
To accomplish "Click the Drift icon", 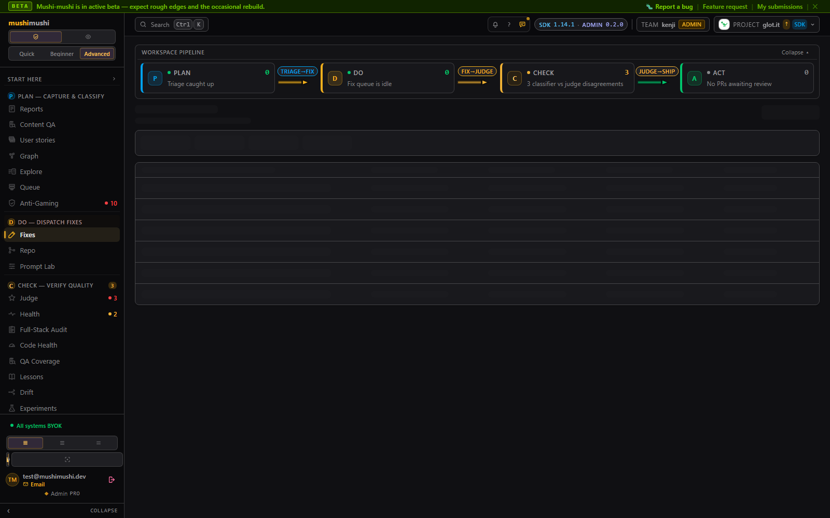I will [x=12, y=392].
